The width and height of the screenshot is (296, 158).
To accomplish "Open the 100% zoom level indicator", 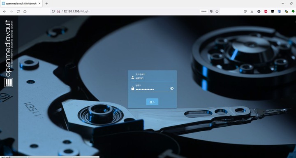I will (x=203, y=12).
